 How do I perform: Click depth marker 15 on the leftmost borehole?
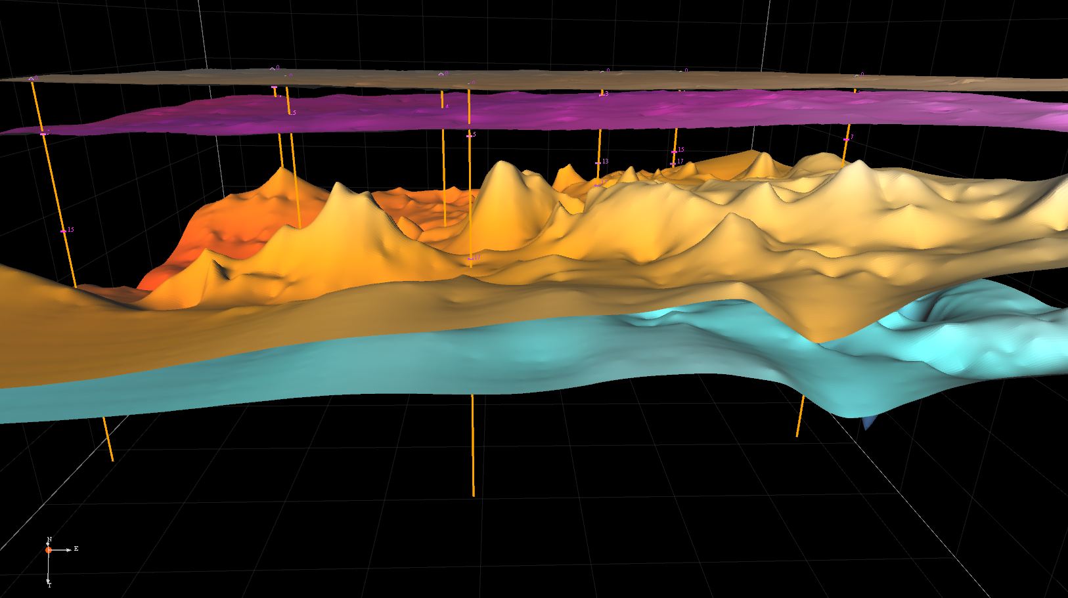pyautogui.click(x=64, y=231)
